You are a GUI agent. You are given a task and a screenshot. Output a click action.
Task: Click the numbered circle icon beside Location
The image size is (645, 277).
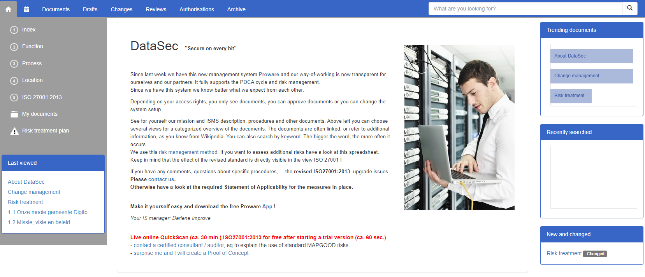pyautogui.click(x=14, y=80)
